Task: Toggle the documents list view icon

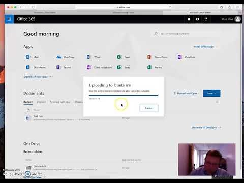Action: [217, 102]
